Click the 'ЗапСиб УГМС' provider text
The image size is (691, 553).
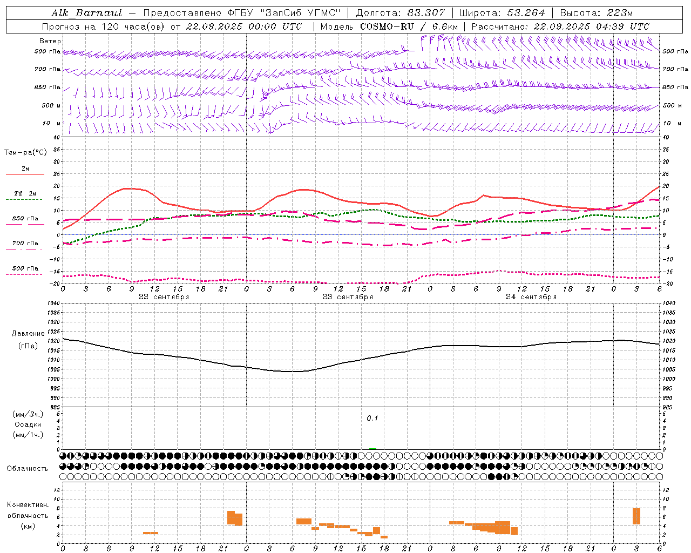coord(300,13)
